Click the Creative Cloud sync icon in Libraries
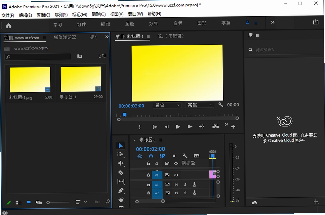This screenshot has width=325, height=215. pos(254,203)
